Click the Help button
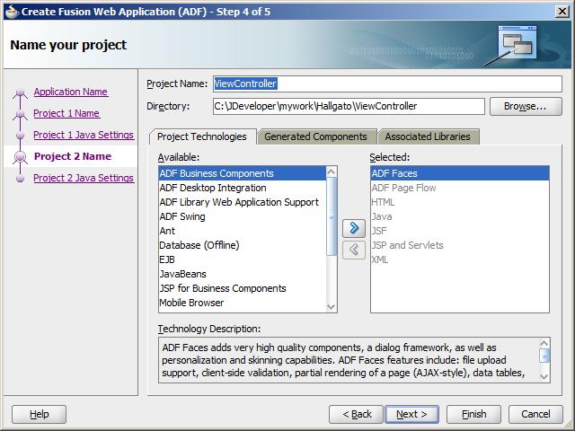 pyautogui.click(x=39, y=414)
